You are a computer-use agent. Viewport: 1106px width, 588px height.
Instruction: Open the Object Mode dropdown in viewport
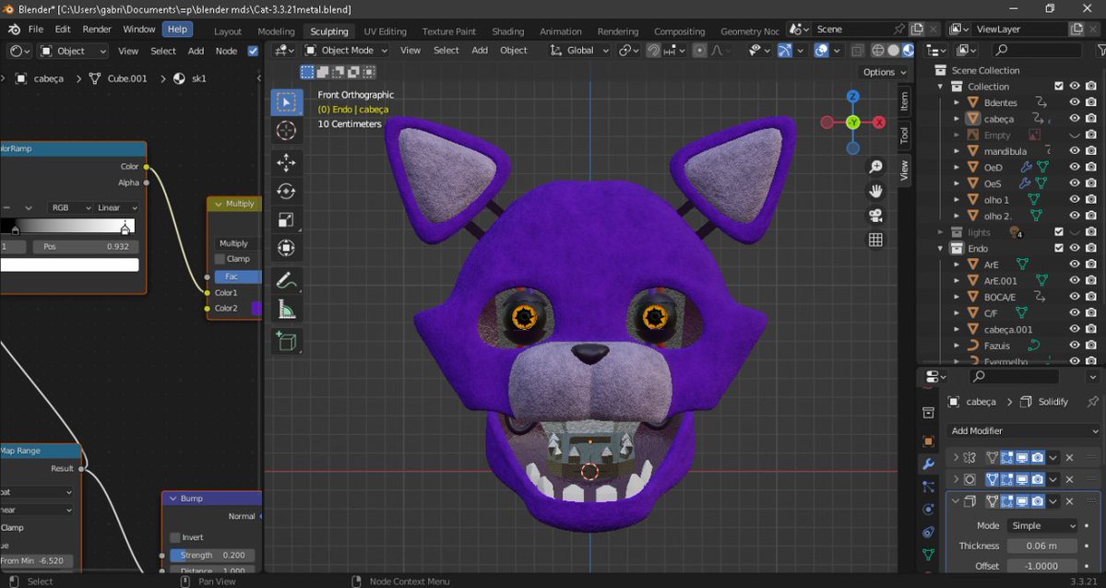coord(346,51)
